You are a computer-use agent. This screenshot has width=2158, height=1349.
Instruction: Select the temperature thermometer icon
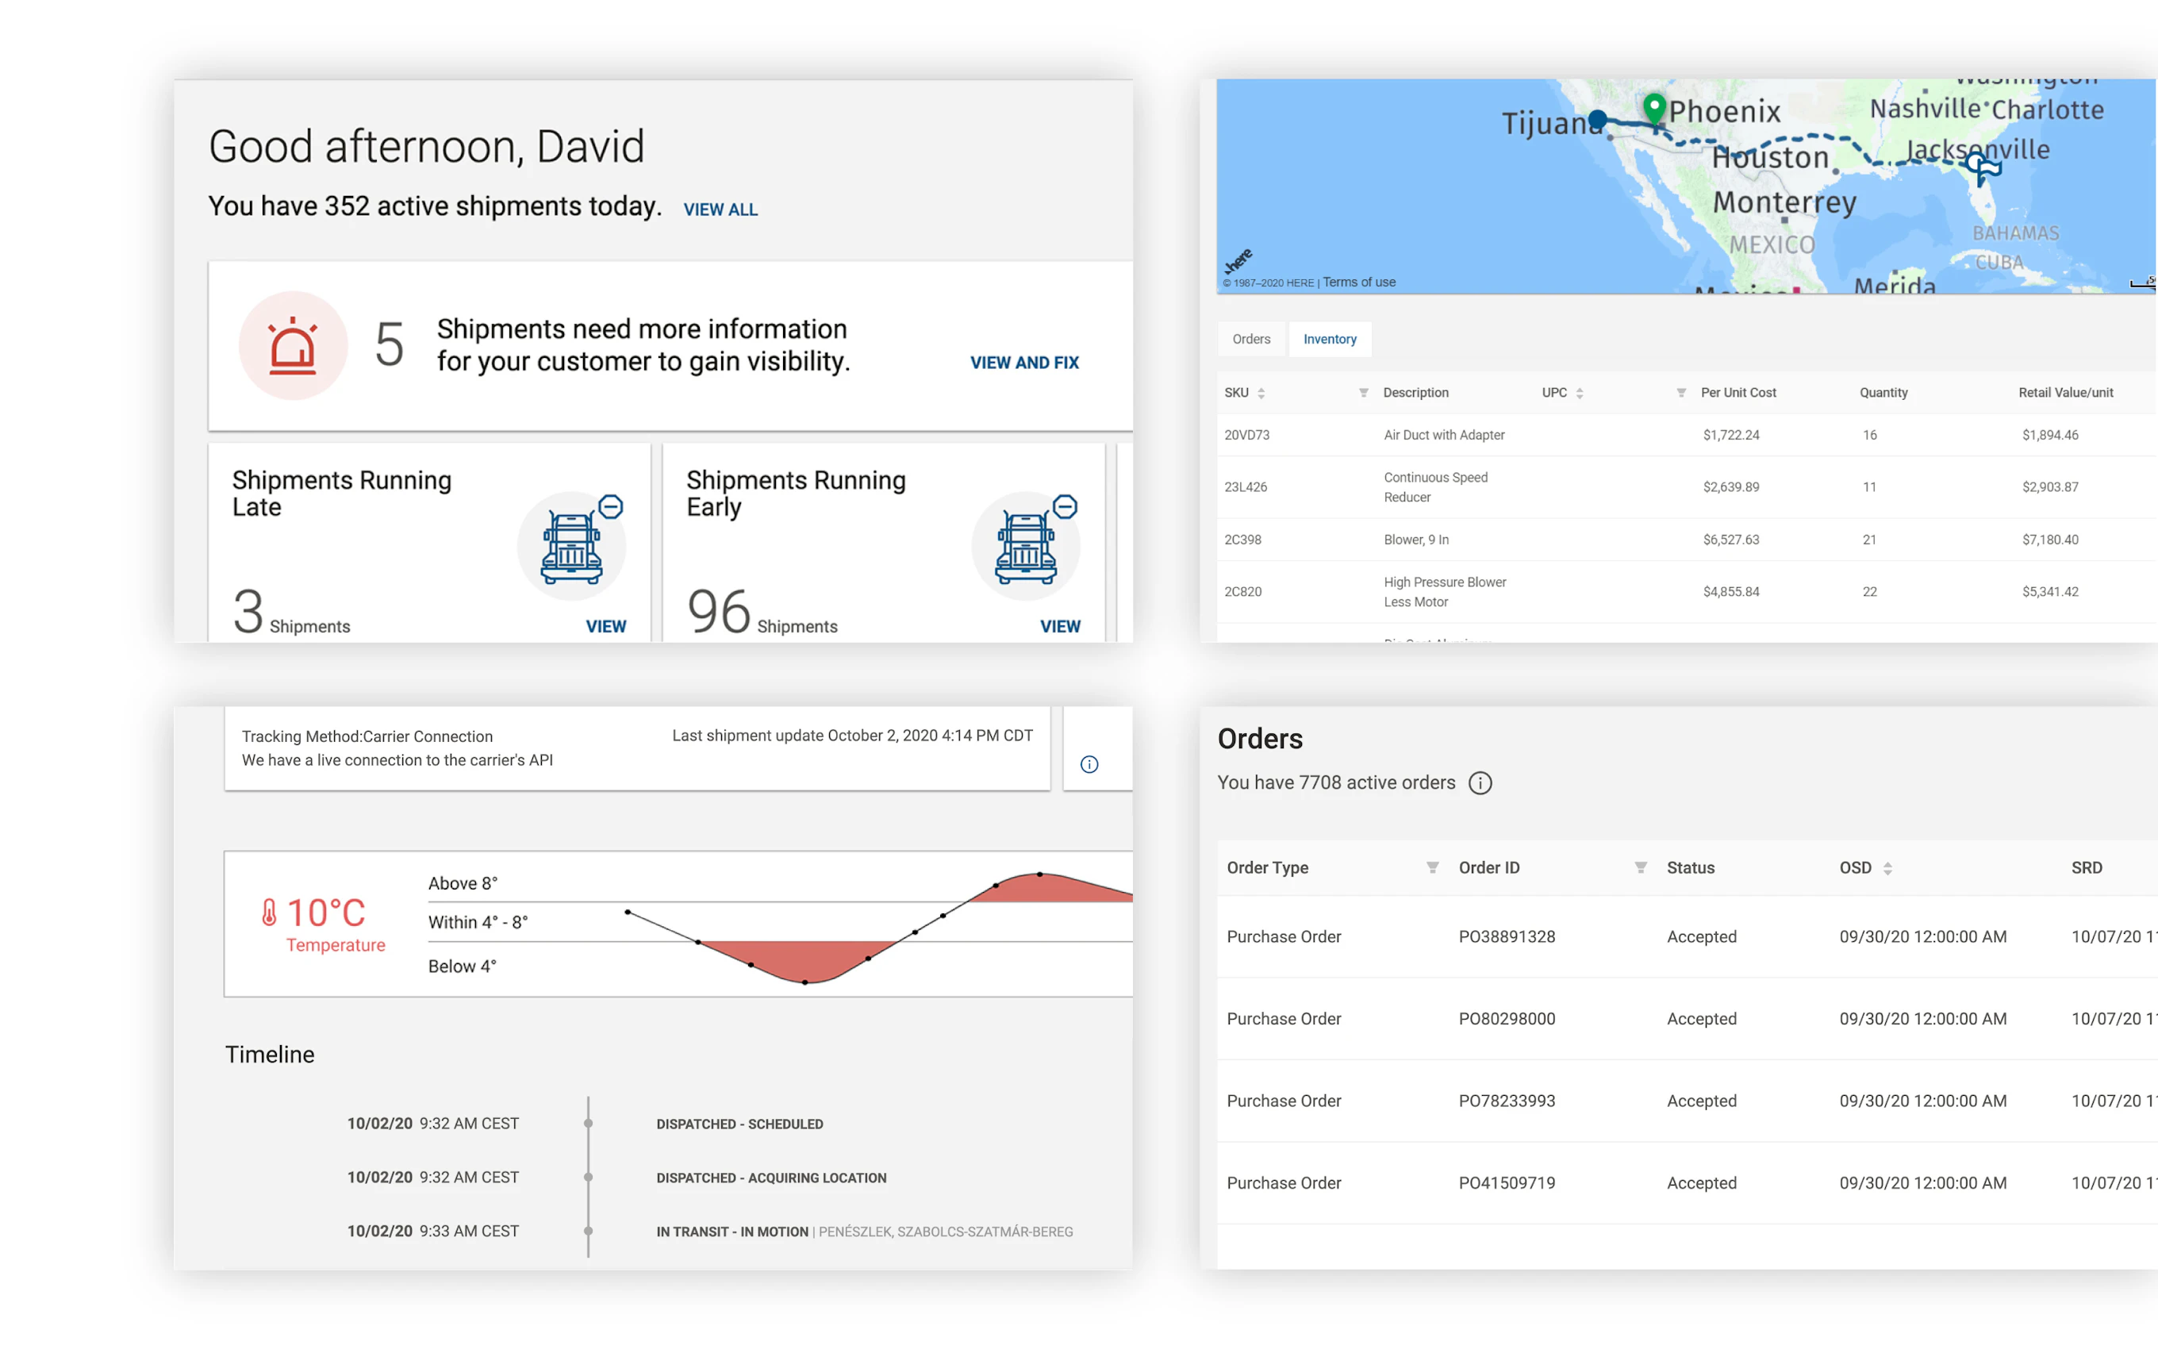(x=271, y=912)
